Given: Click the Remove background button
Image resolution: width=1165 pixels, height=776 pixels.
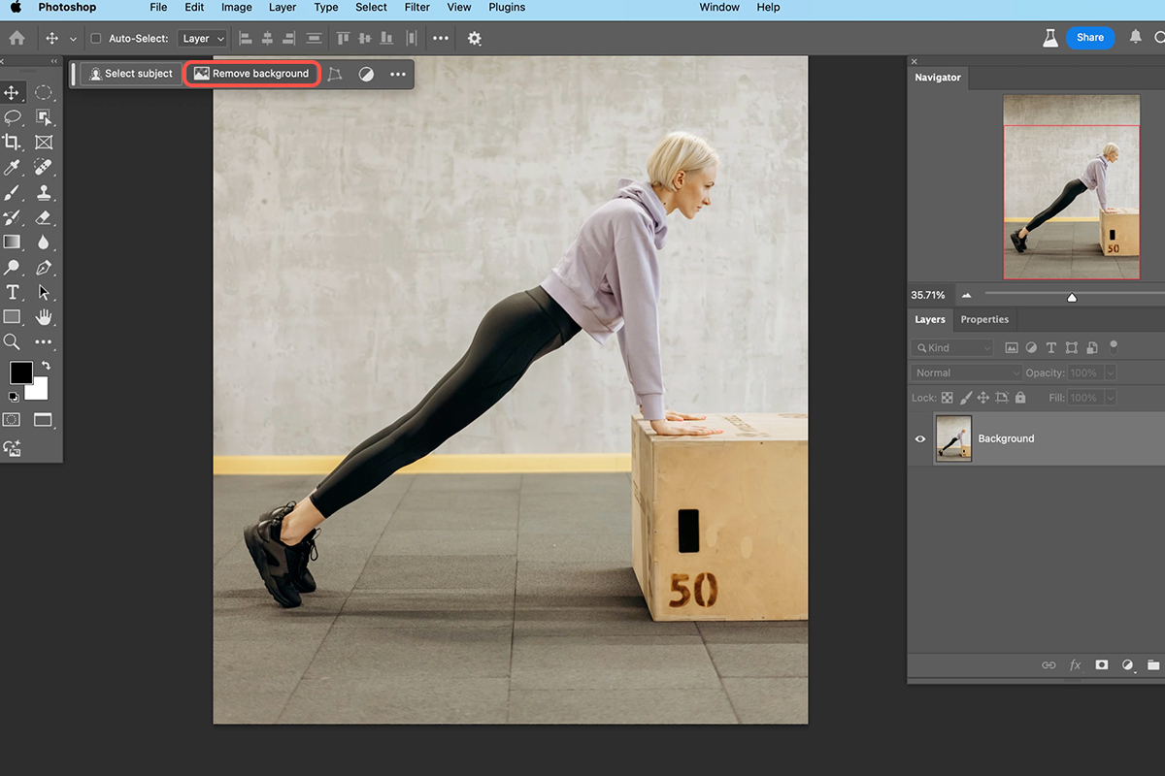Looking at the screenshot, I should point(251,73).
